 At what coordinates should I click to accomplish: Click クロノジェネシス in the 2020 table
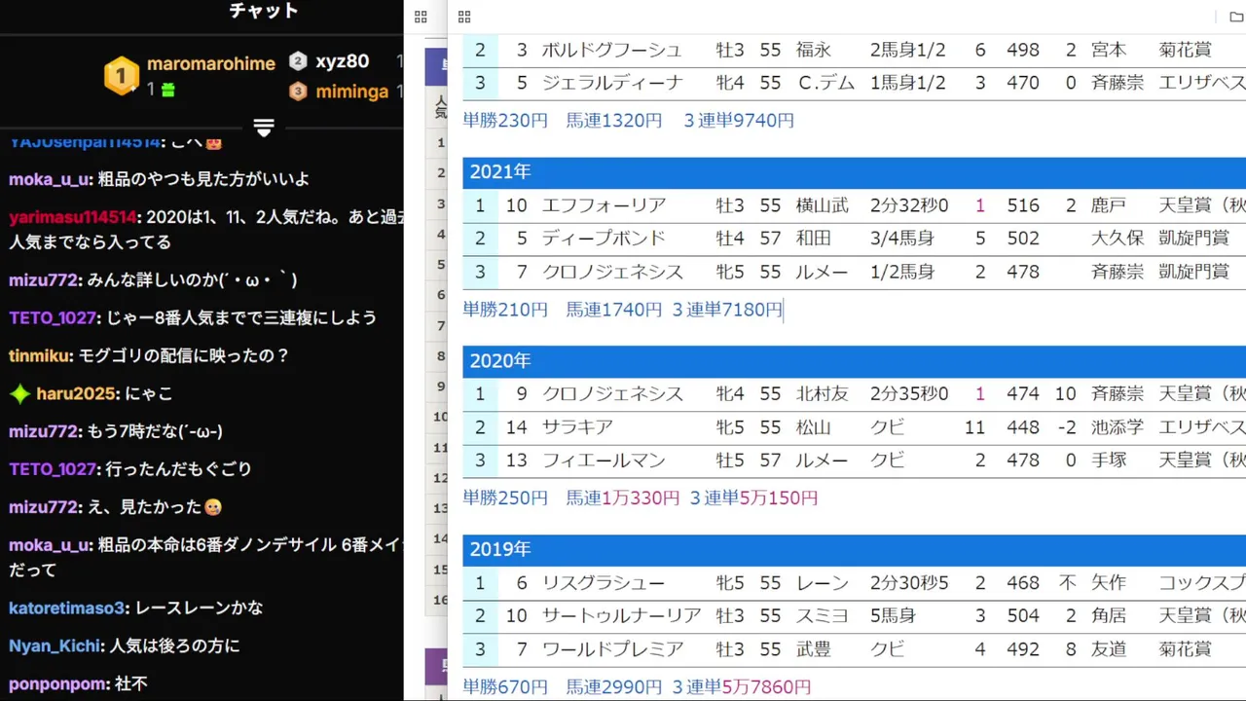612,394
